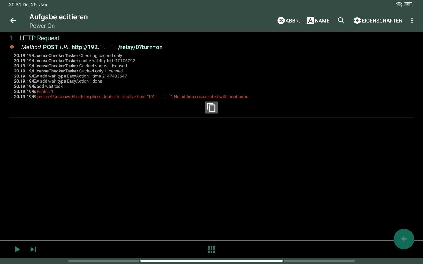Tap the battery indicator in the status bar
Image resolution: width=423 pixels, height=264 pixels.
[x=408, y=4]
